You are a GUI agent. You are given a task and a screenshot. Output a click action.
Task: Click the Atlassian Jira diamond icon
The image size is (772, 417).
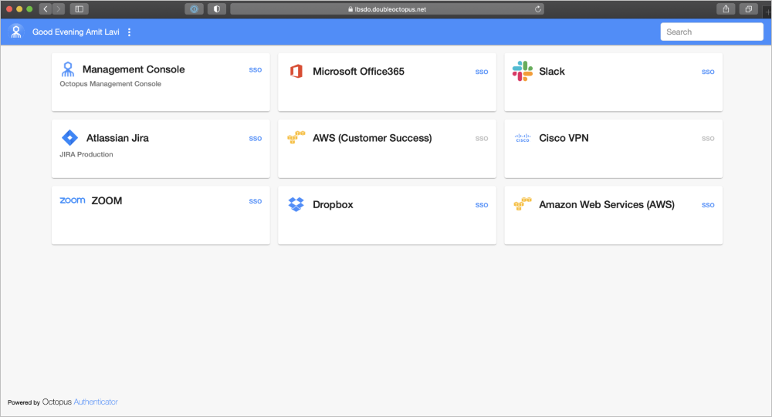(70, 138)
